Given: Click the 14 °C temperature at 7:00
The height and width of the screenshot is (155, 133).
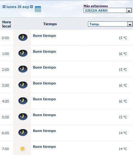Looking at the screenshot, I should point(123,149).
